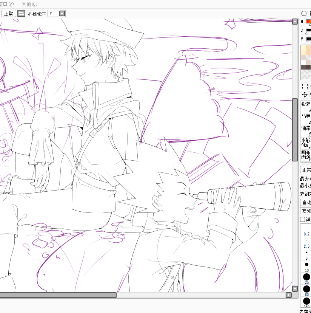The height and width of the screenshot is (313, 311).
Task: Click the vertical scrollbar thumb
Action: [x=295, y=130]
